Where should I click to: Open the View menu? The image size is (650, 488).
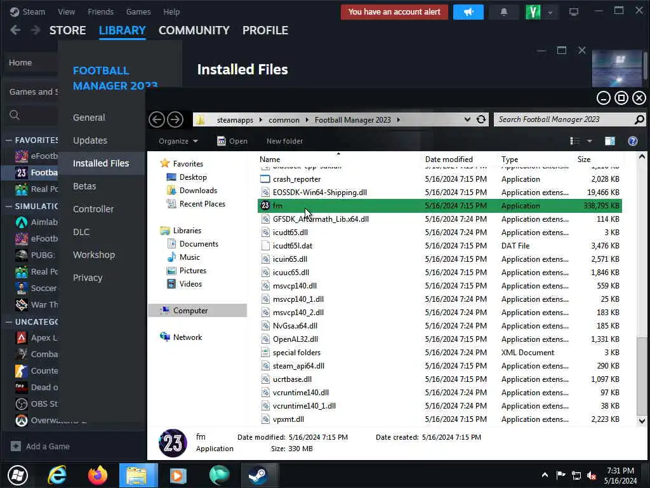point(66,11)
